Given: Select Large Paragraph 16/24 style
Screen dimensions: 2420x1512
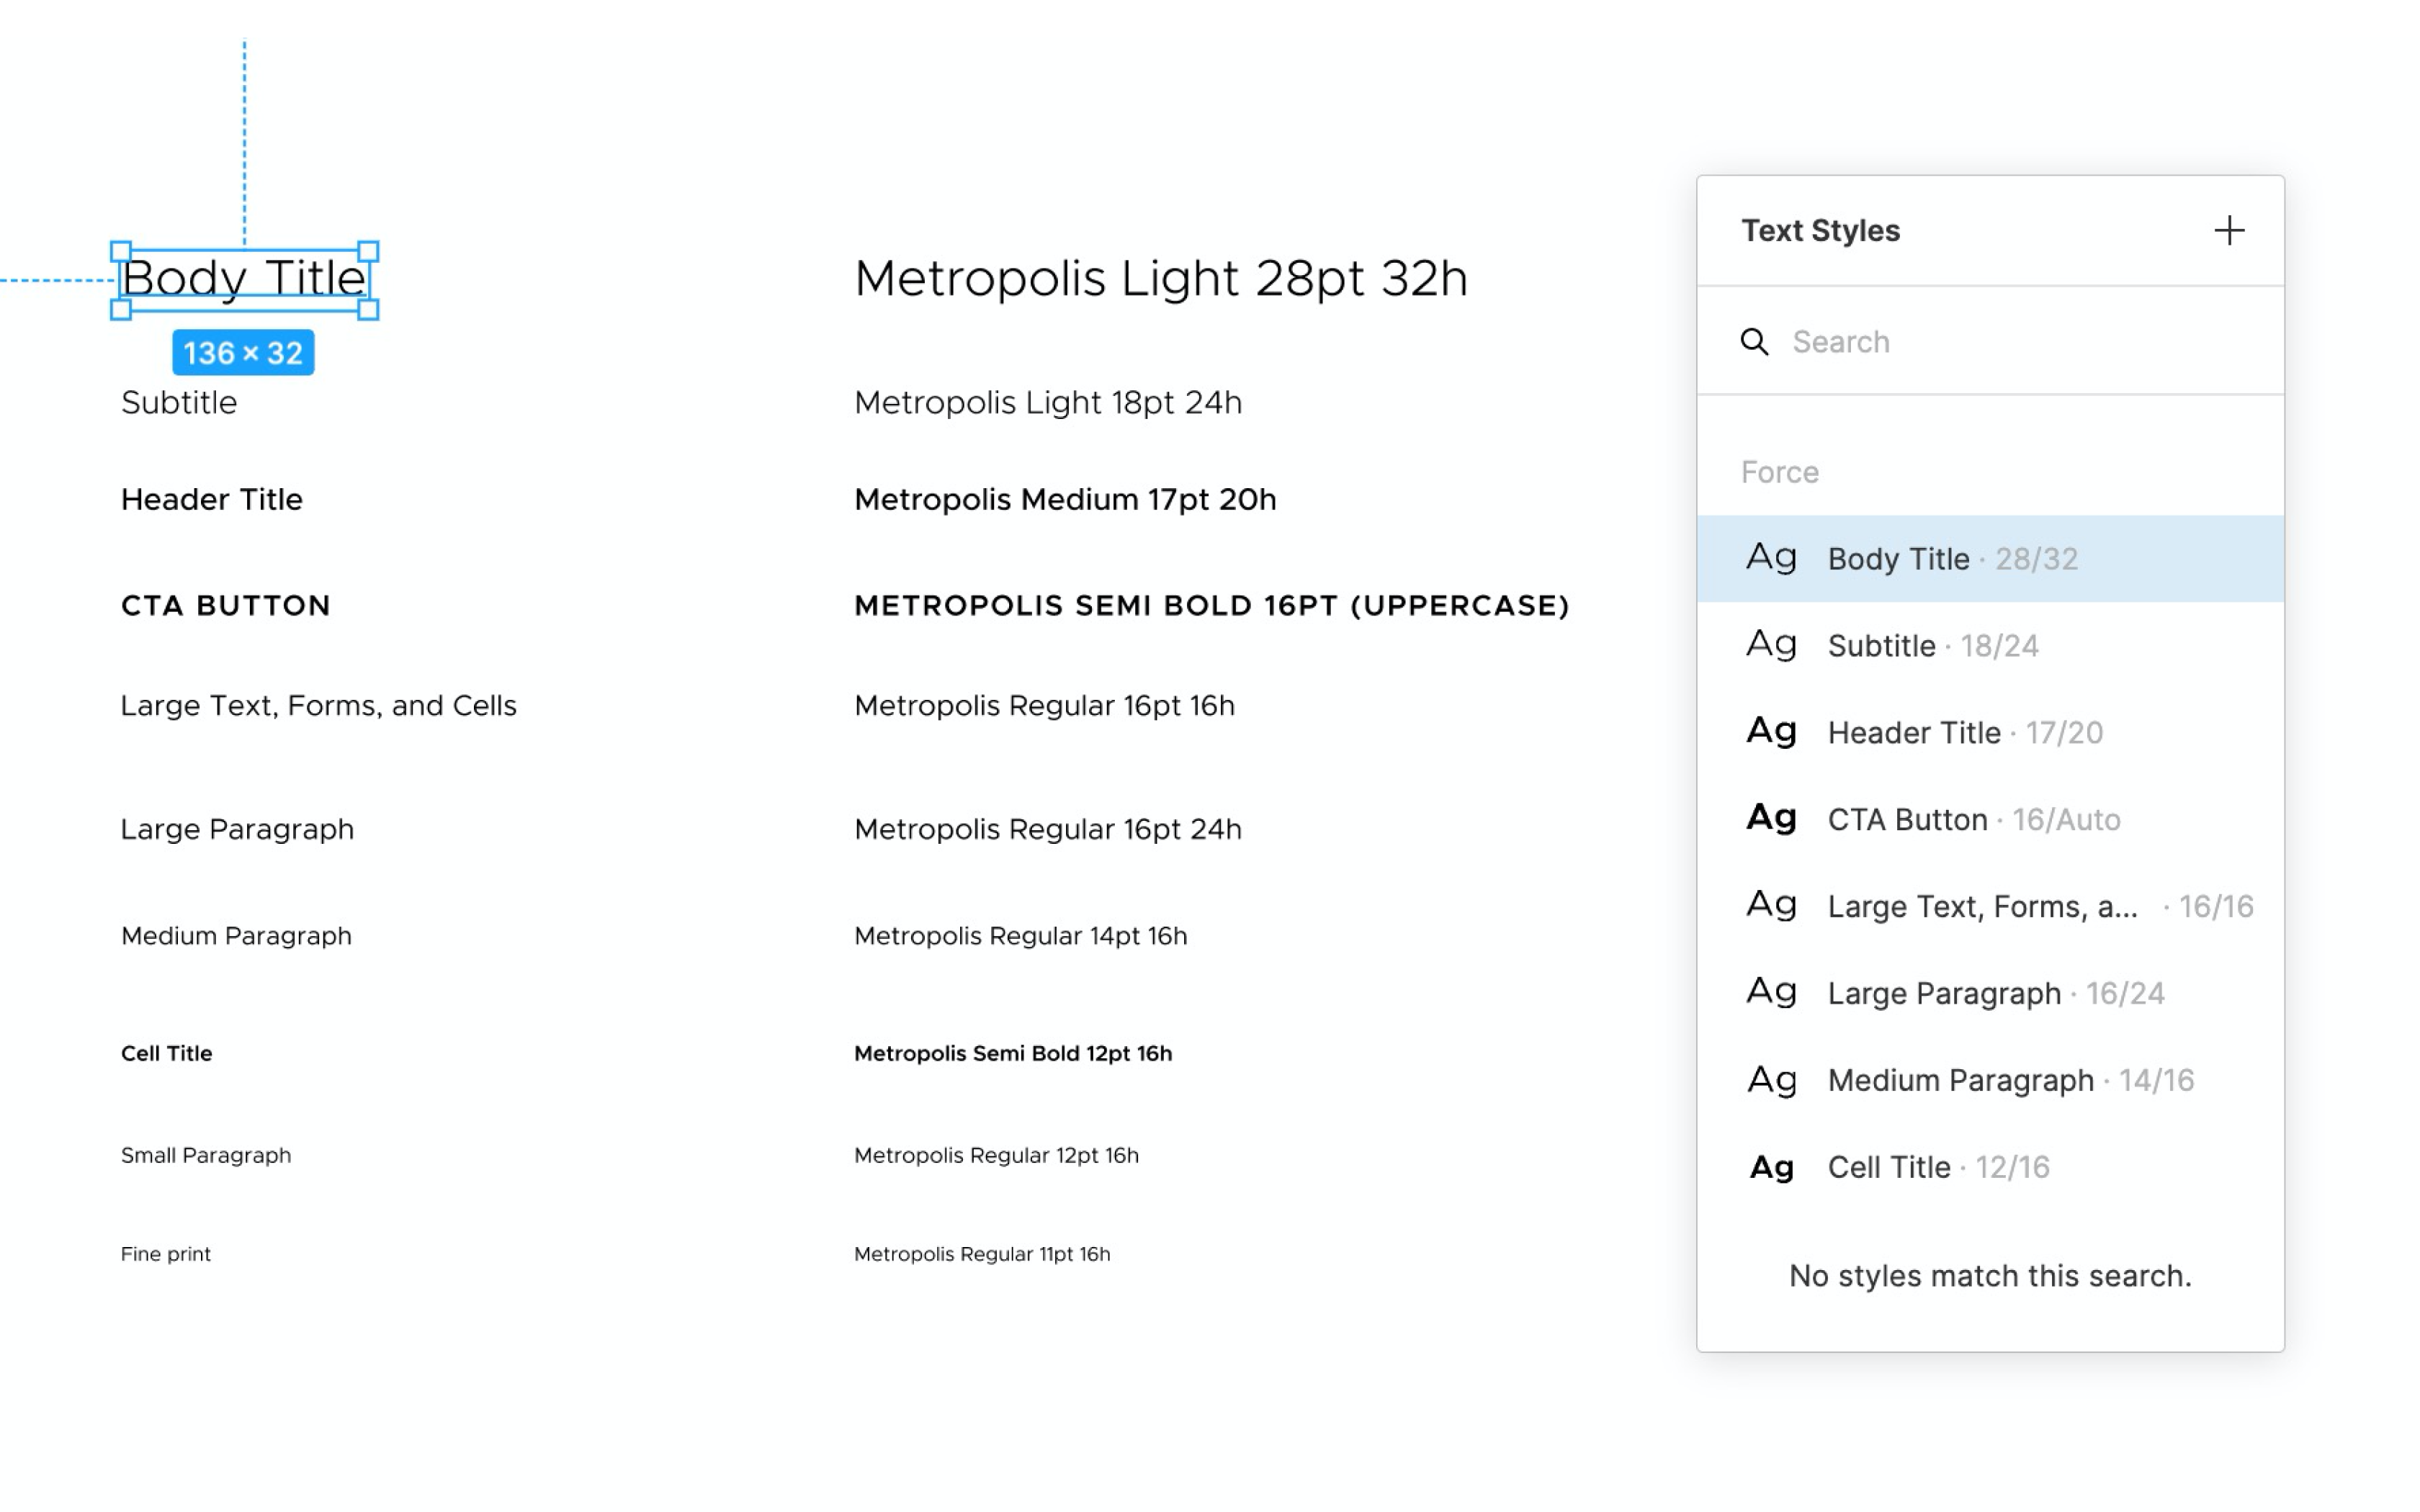Looking at the screenshot, I should coord(1990,994).
